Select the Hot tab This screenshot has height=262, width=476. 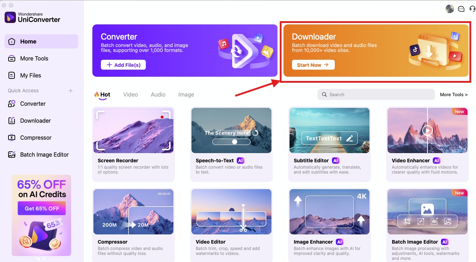coord(102,95)
